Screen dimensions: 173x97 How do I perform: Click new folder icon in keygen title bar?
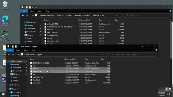pos(16,46)
